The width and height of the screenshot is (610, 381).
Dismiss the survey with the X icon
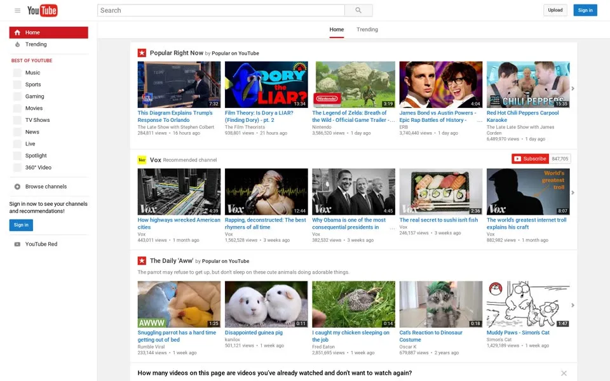[564, 373]
